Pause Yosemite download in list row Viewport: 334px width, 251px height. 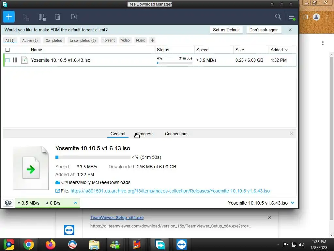(15, 60)
